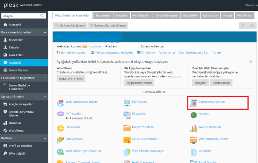Click Alt Alan Adı Ekleyin button

pyautogui.click(x=70, y=25)
